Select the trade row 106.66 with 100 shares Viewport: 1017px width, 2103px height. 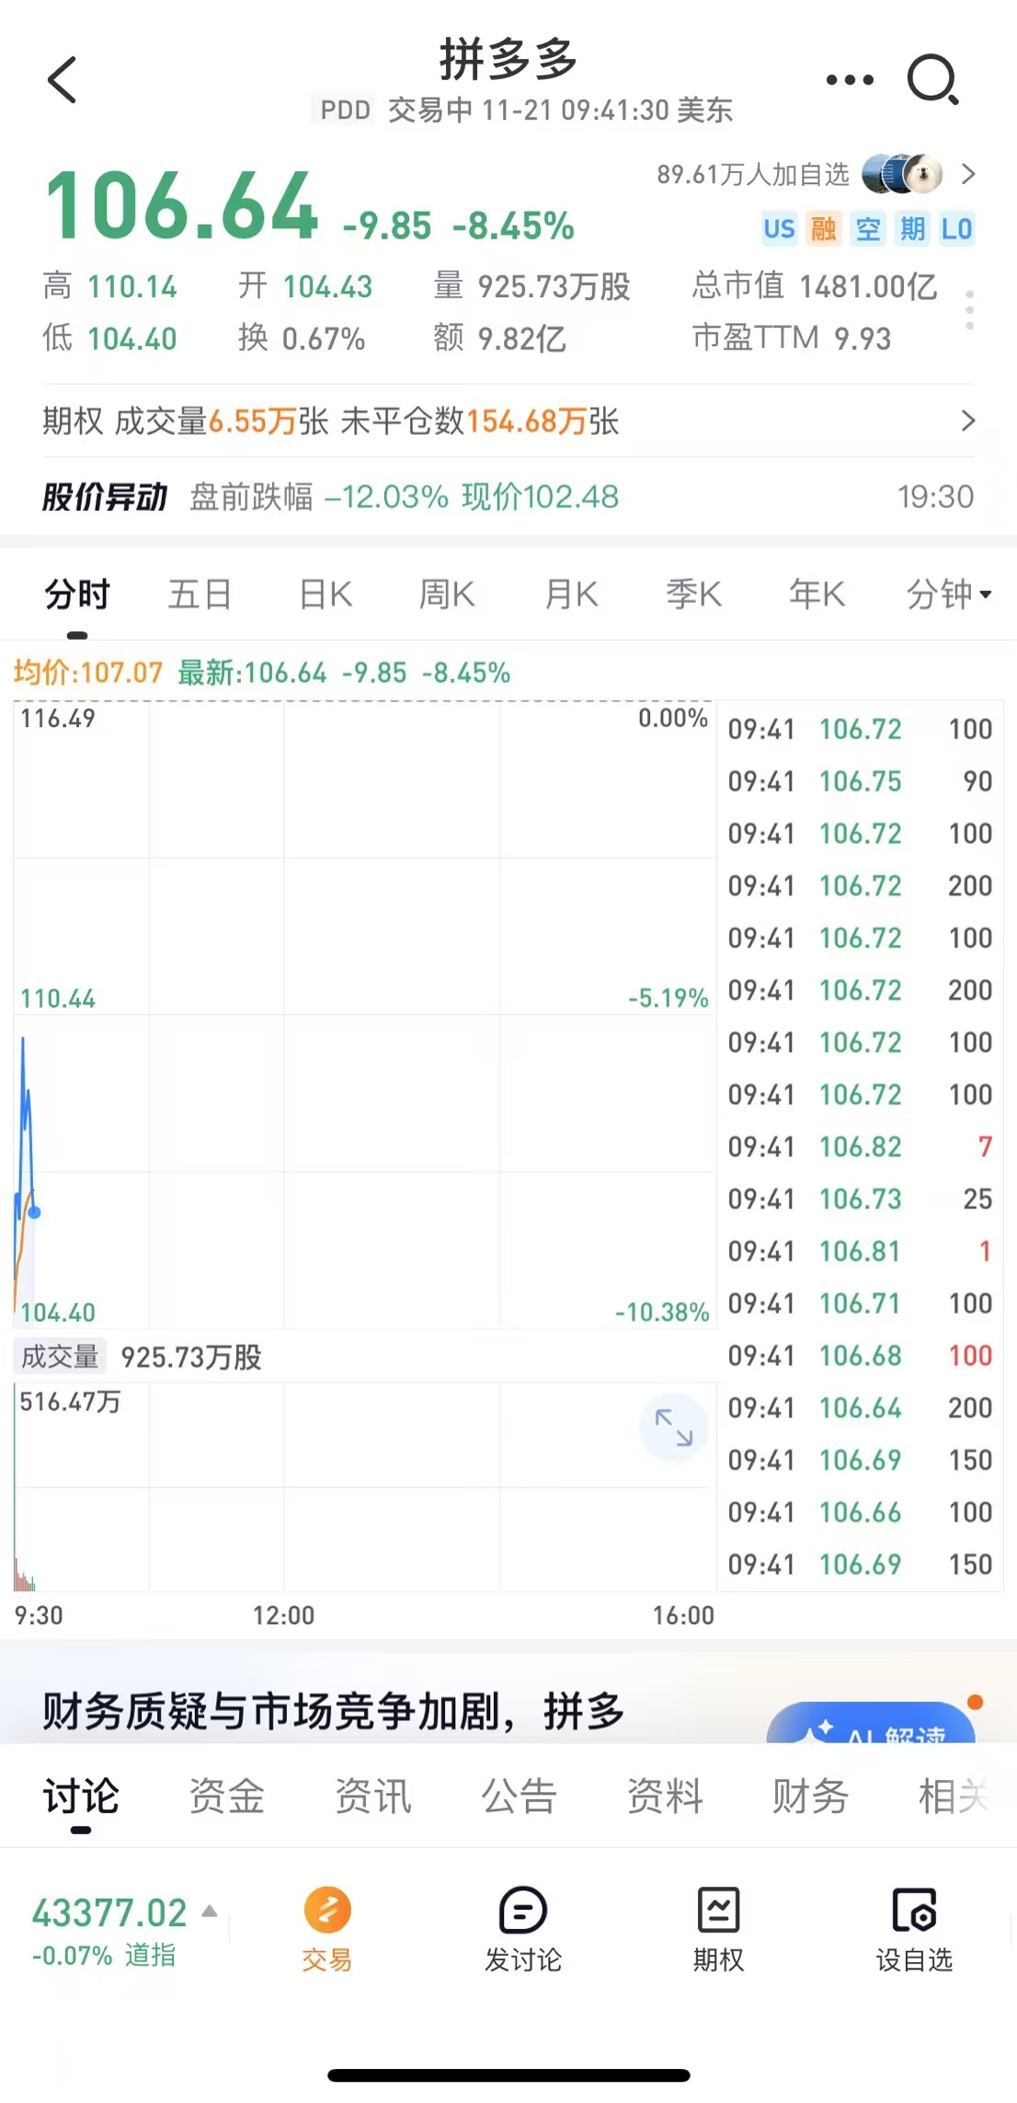coord(860,1512)
